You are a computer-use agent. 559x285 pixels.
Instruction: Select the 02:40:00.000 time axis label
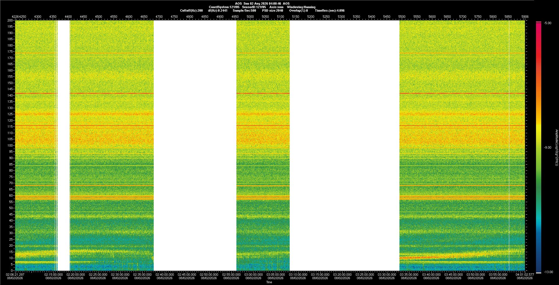pos(164,274)
